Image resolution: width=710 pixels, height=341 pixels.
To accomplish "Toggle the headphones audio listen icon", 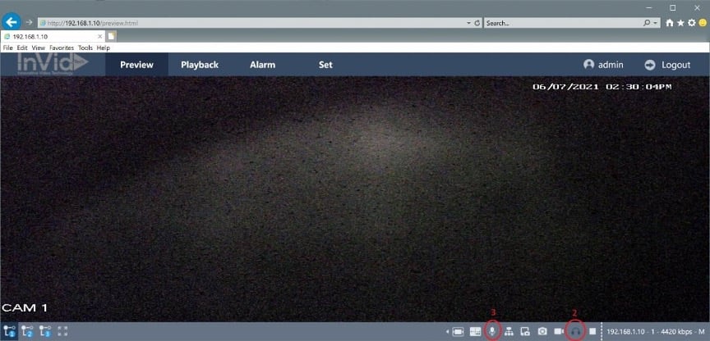I will (574, 331).
